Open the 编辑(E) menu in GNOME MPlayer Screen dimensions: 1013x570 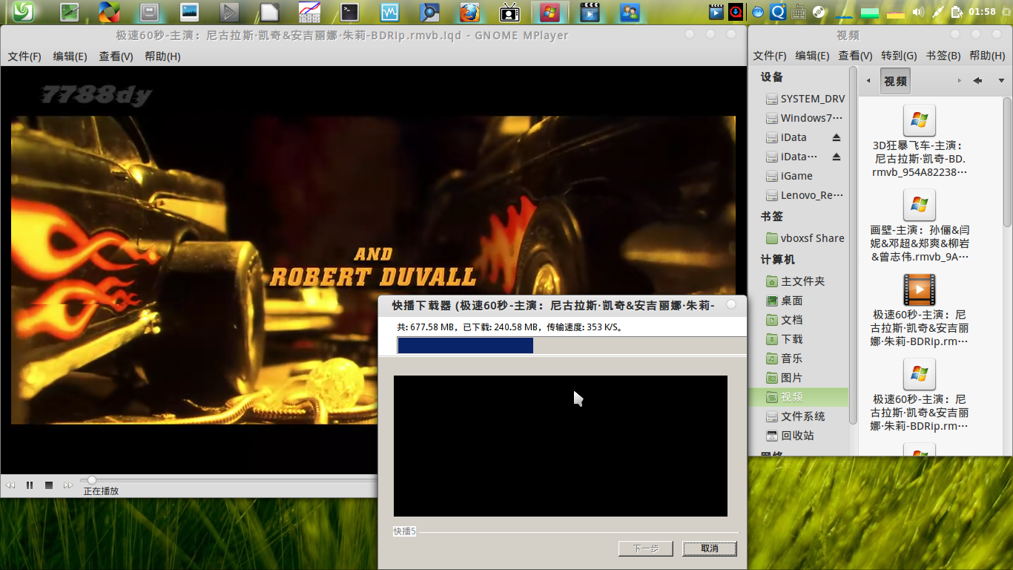[x=70, y=56]
